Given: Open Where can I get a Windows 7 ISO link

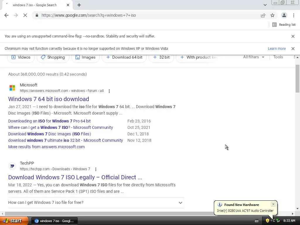Looking at the screenshot, I should coord(60,128).
